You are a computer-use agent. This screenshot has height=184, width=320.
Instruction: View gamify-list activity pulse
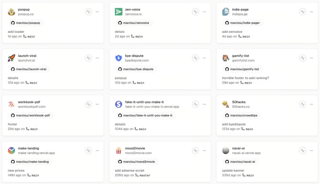(x=303, y=58)
